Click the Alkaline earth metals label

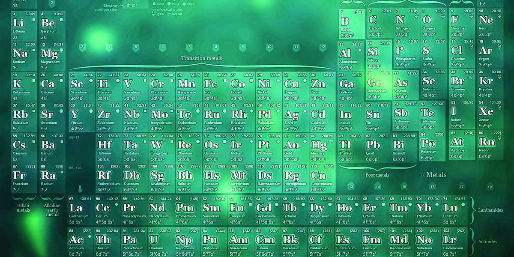52,210
